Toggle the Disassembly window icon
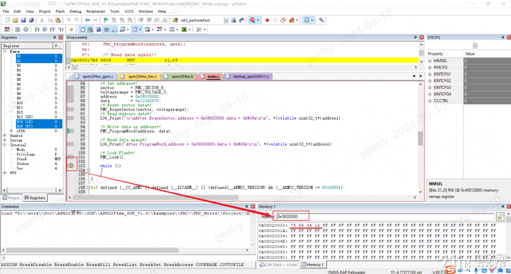The image size is (511, 274). (x=90, y=30)
